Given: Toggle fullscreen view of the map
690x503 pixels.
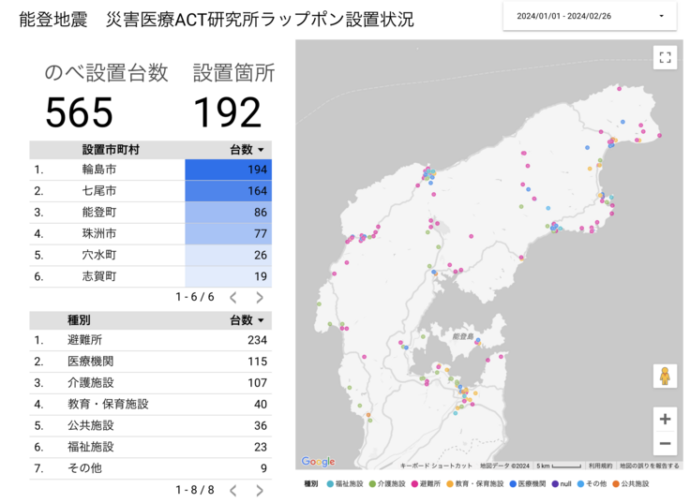Looking at the screenshot, I should pyautogui.click(x=665, y=57).
